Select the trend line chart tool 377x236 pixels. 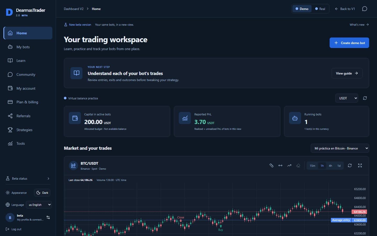(289, 165)
